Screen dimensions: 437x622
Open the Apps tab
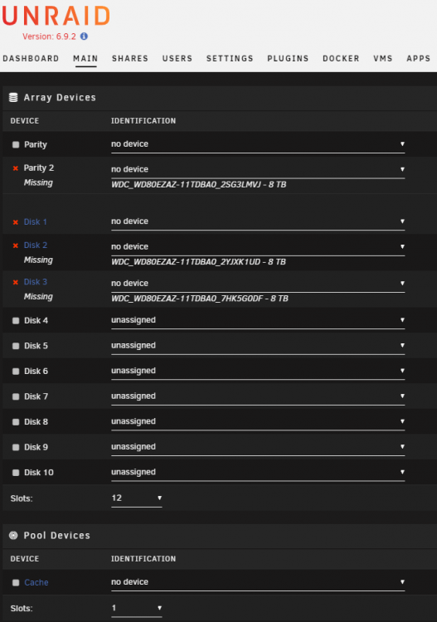click(418, 58)
